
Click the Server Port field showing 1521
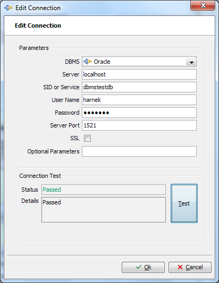coord(139,125)
